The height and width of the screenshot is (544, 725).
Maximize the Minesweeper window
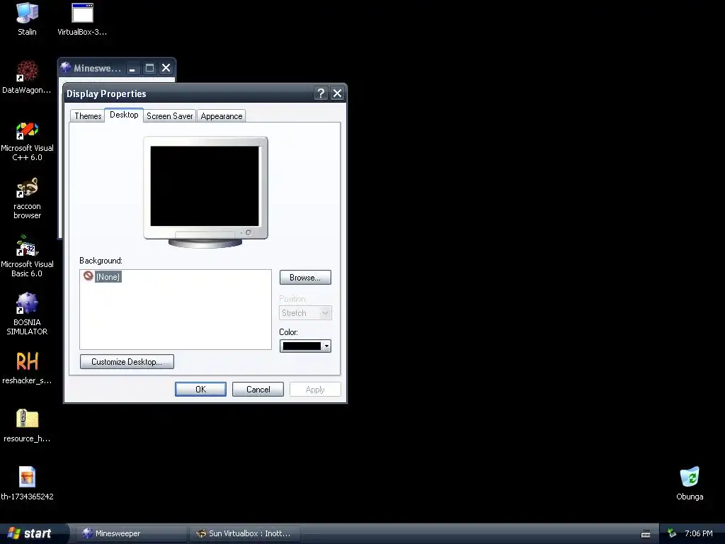[x=149, y=69]
